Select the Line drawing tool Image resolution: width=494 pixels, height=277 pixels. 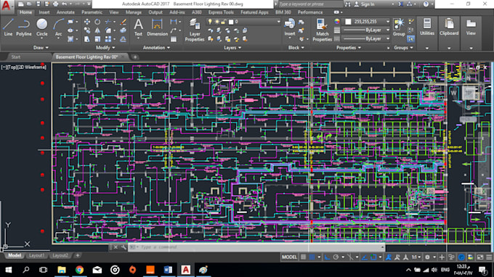pyautogui.click(x=8, y=27)
